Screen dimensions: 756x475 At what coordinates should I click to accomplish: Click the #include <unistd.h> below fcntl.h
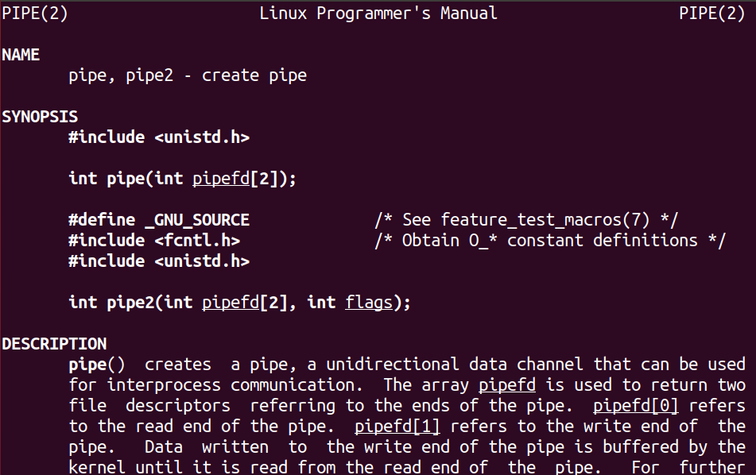pyautogui.click(x=159, y=261)
